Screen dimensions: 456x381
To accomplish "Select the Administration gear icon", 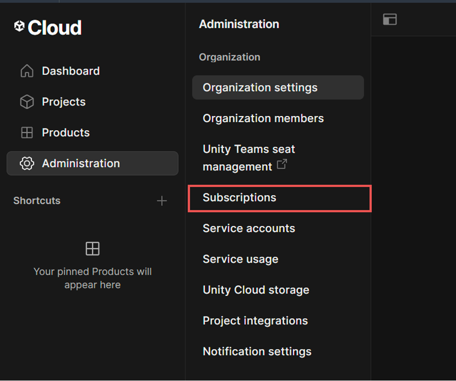I will click(27, 163).
